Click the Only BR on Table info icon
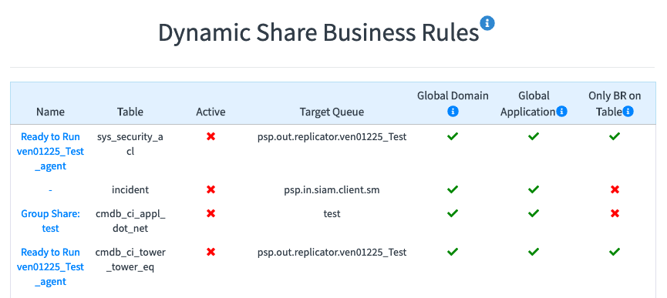Image resolution: width=667 pixels, height=298 pixels. pos(628,112)
